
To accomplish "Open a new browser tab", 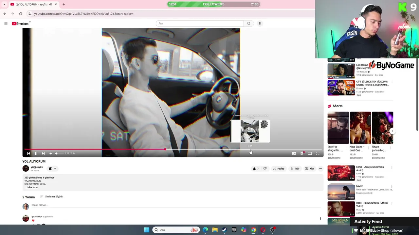I will point(64,4).
